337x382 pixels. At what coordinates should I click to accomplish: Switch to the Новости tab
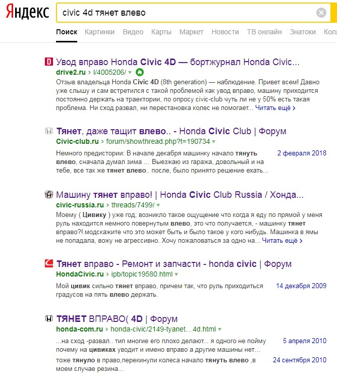click(225, 32)
